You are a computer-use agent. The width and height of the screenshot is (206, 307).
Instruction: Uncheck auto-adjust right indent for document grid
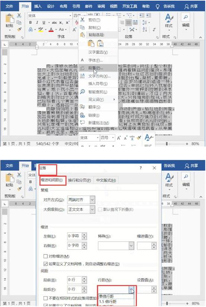[46, 264]
